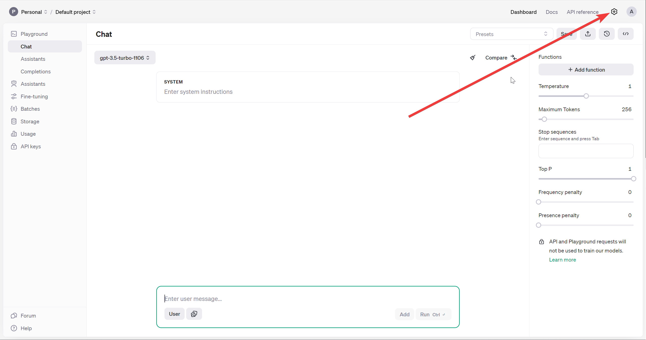The width and height of the screenshot is (646, 340).
Task: Open API keys page
Action: 31,146
